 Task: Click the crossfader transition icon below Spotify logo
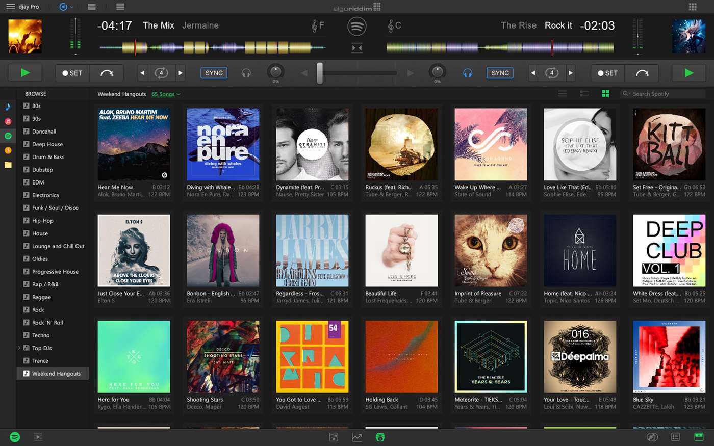[x=357, y=48]
